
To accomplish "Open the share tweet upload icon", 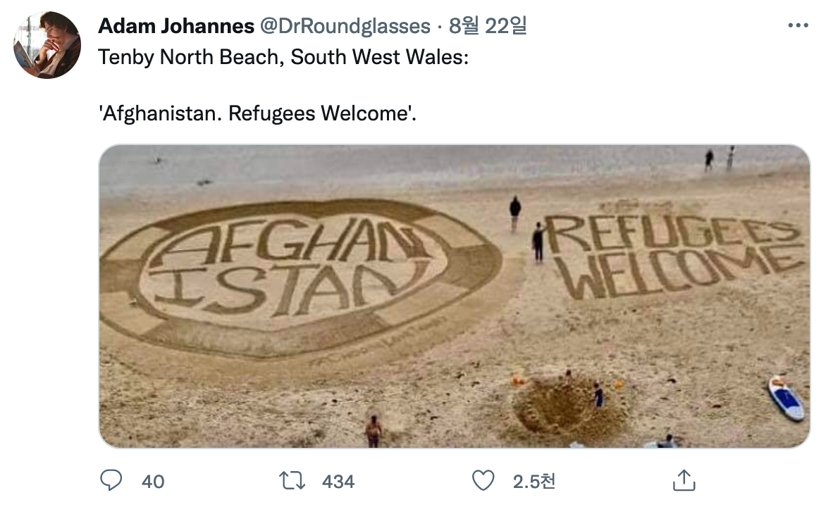I will (684, 480).
